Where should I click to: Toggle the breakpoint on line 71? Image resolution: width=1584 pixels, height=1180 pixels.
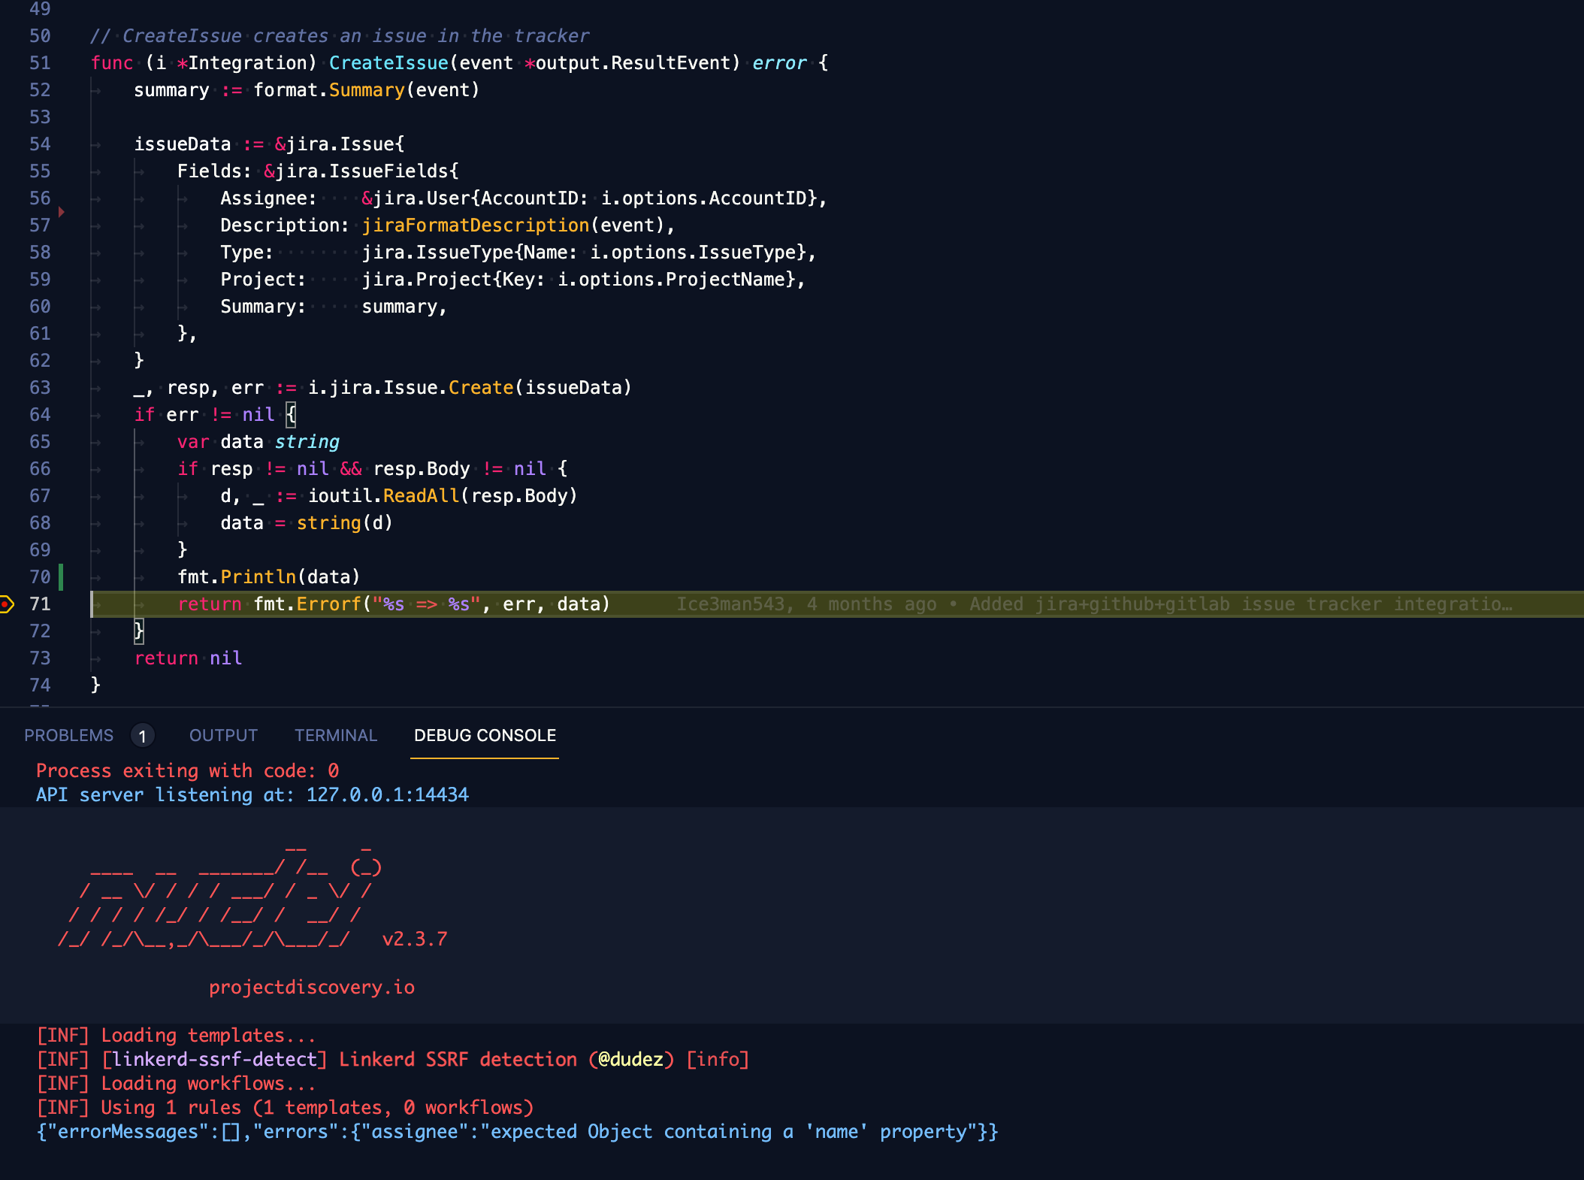(x=7, y=604)
